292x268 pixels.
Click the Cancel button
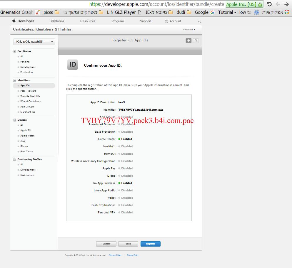(106, 244)
